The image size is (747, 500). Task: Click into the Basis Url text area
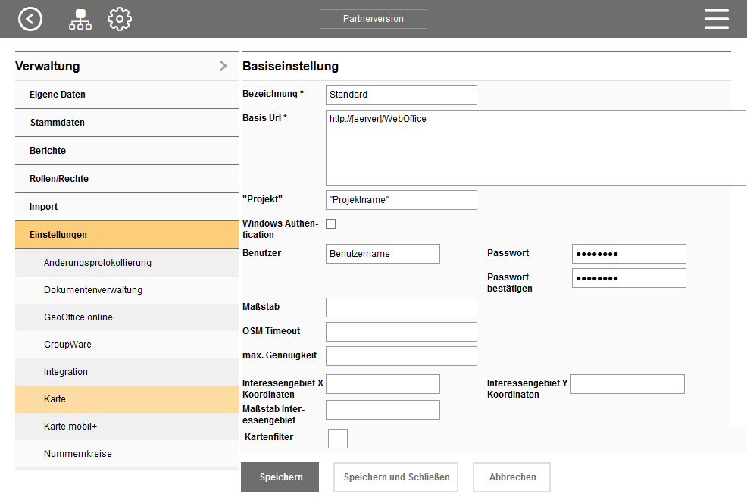(x=536, y=148)
